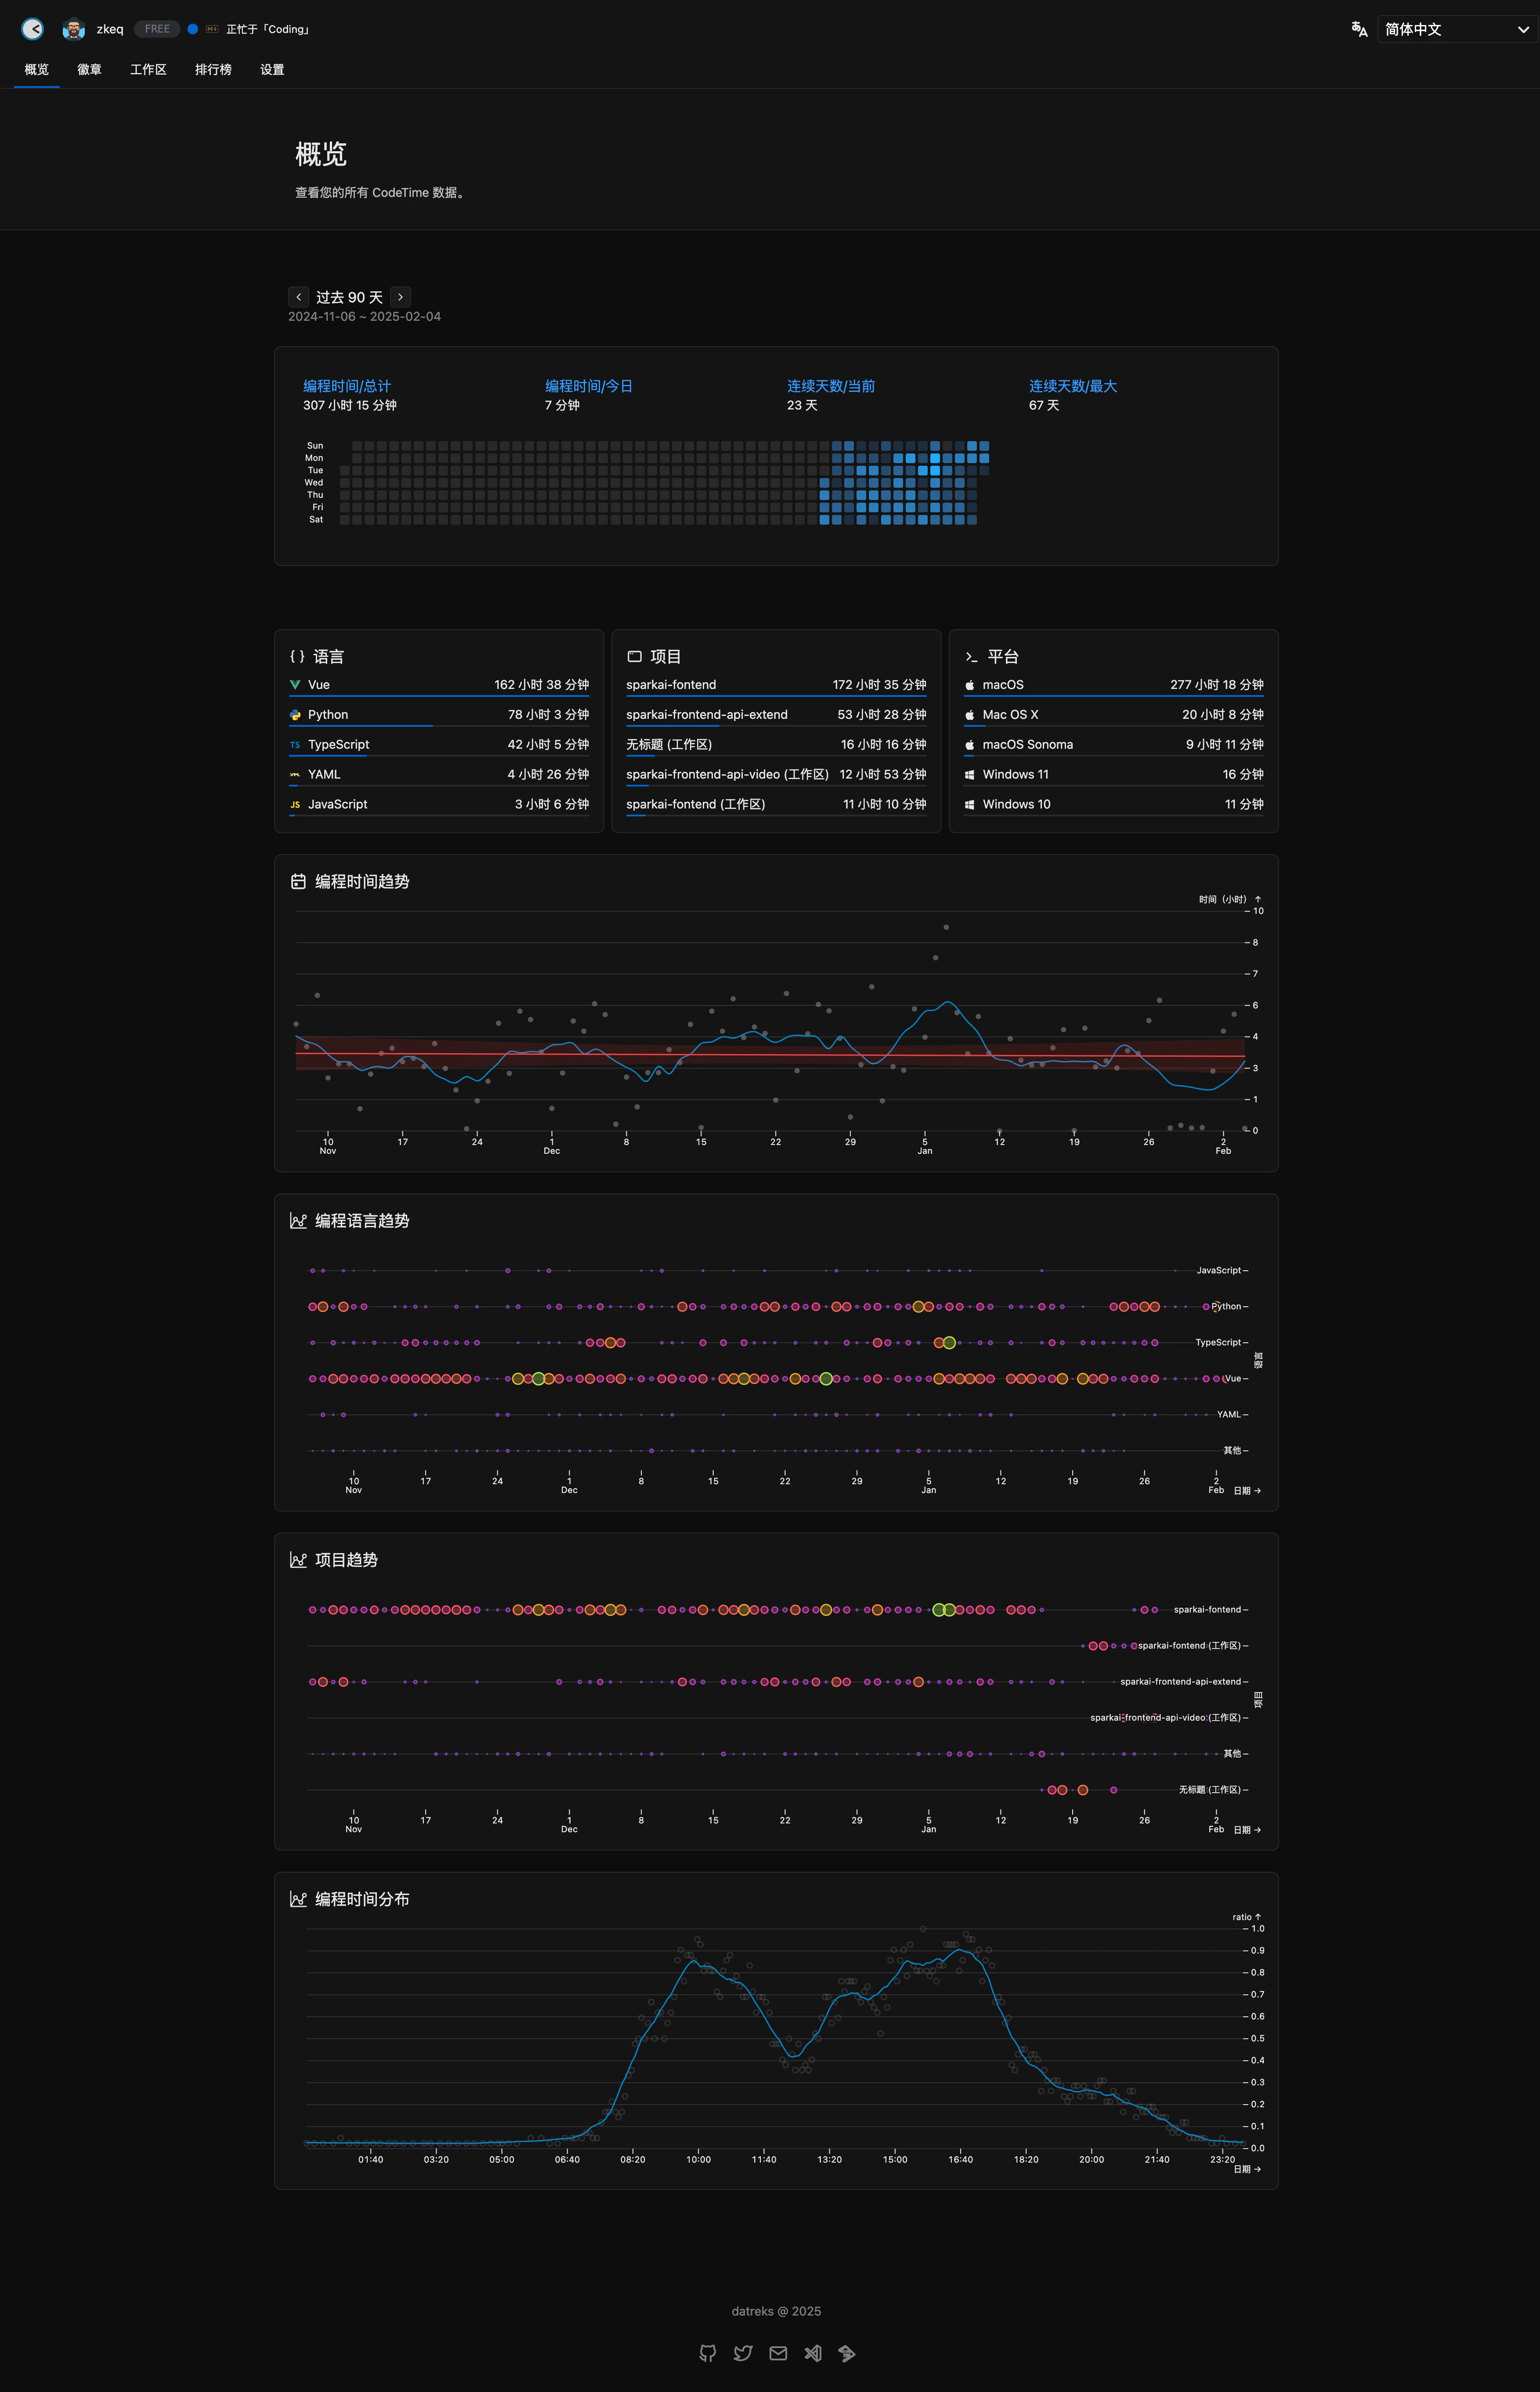Click the 编程时间分布 heading
1540x2392 pixels.
(x=362, y=1898)
